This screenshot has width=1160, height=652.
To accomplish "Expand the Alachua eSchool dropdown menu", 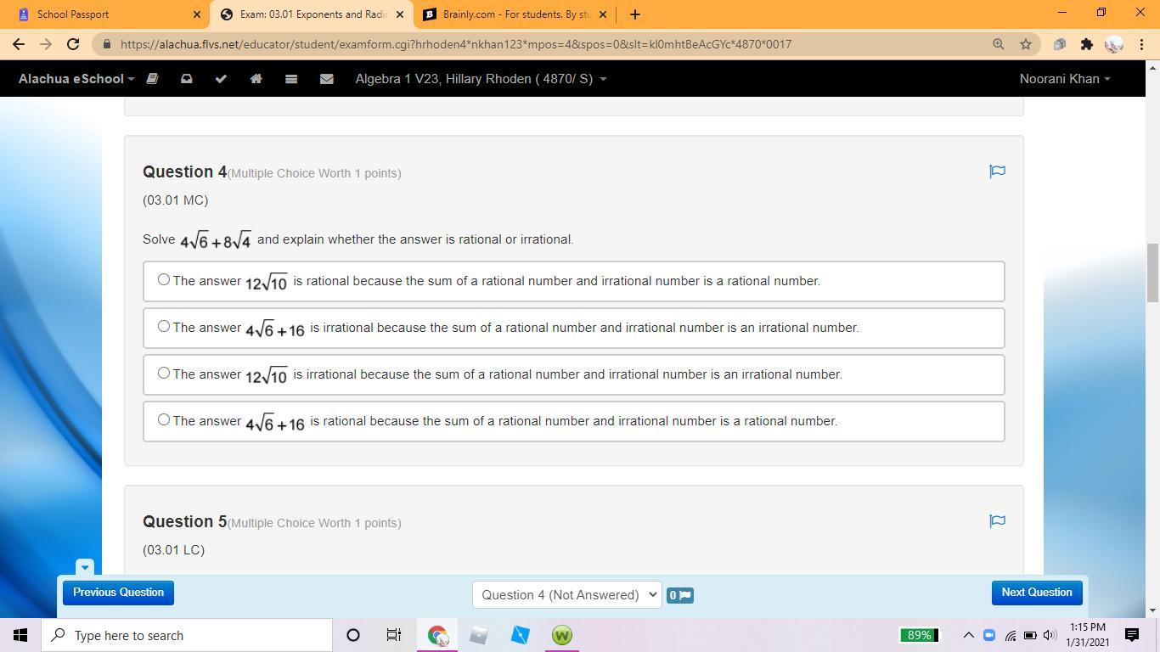I will (x=76, y=79).
